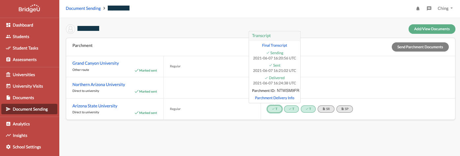Image resolution: width=460 pixels, height=156 pixels.
Task: Click the Final Transcript link in the popup
Action: [274, 45]
